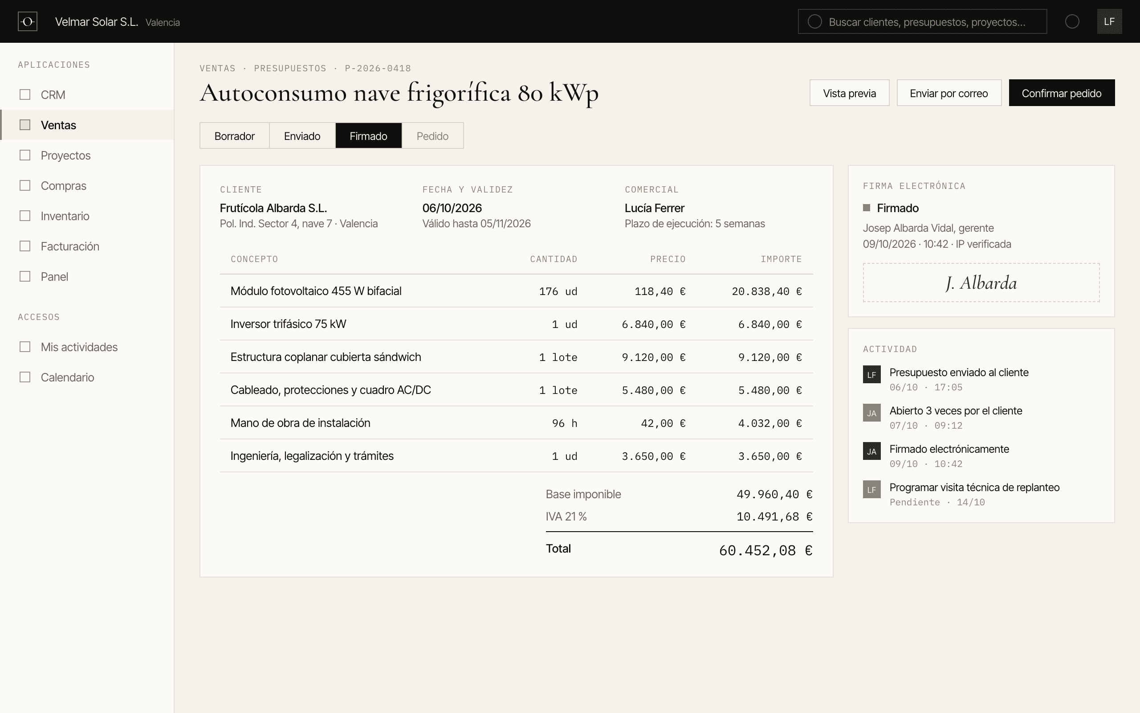The image size is (1140, 713).
Task: Click LF avatar beside Programar visita técnica
Action: click(x=871, y=489)
